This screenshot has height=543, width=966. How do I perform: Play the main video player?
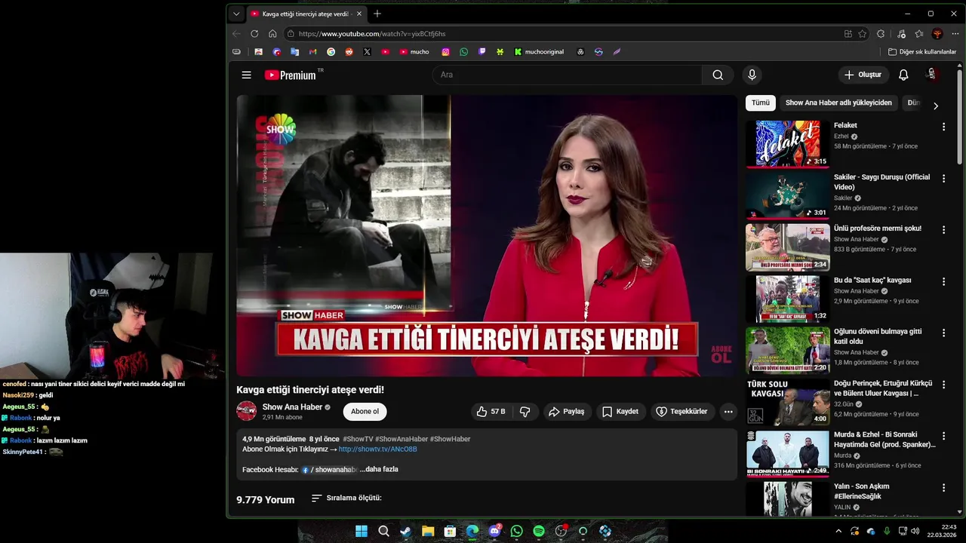[487, 235]
